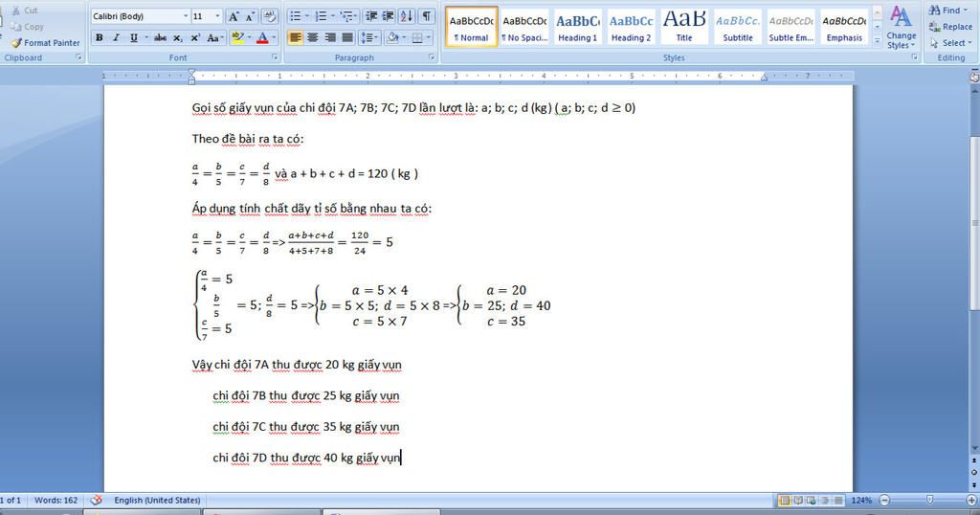The image size is (980, 515).
Task: Apply the Title style
Action: point(684,26)
